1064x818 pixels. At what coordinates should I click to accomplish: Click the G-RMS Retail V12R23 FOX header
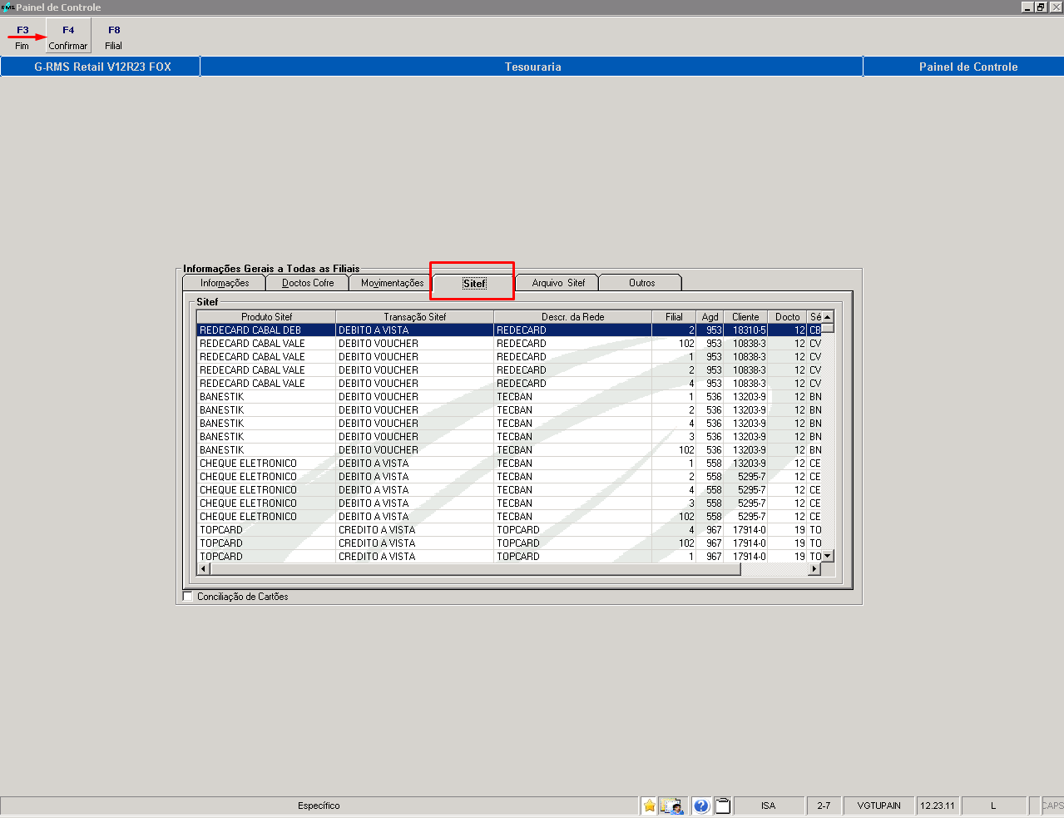[x=101, y=67]
